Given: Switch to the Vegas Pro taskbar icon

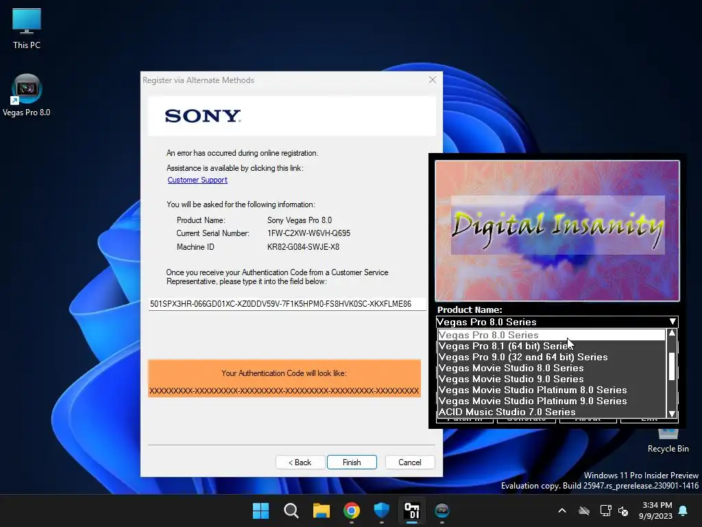Looking at the screenshot, I should 442,511.
